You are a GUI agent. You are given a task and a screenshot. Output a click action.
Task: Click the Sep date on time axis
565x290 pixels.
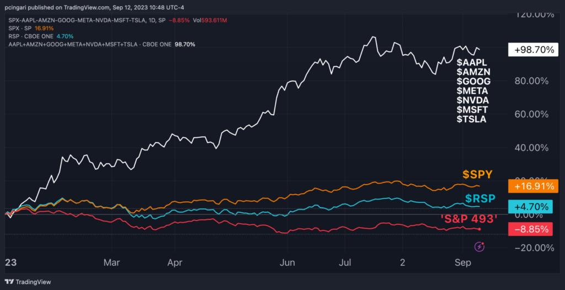click(463, 263)
